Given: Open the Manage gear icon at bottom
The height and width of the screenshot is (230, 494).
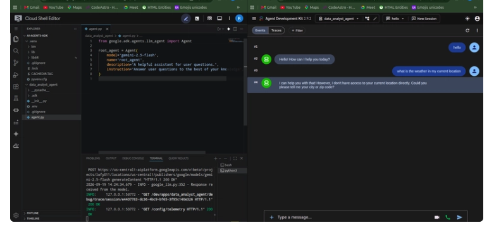Looking at the screenshot, I should tap(16, 215).
